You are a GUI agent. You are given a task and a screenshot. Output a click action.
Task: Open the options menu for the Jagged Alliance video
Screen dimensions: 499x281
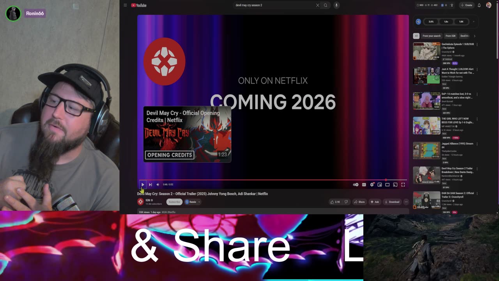coord(477,144)
